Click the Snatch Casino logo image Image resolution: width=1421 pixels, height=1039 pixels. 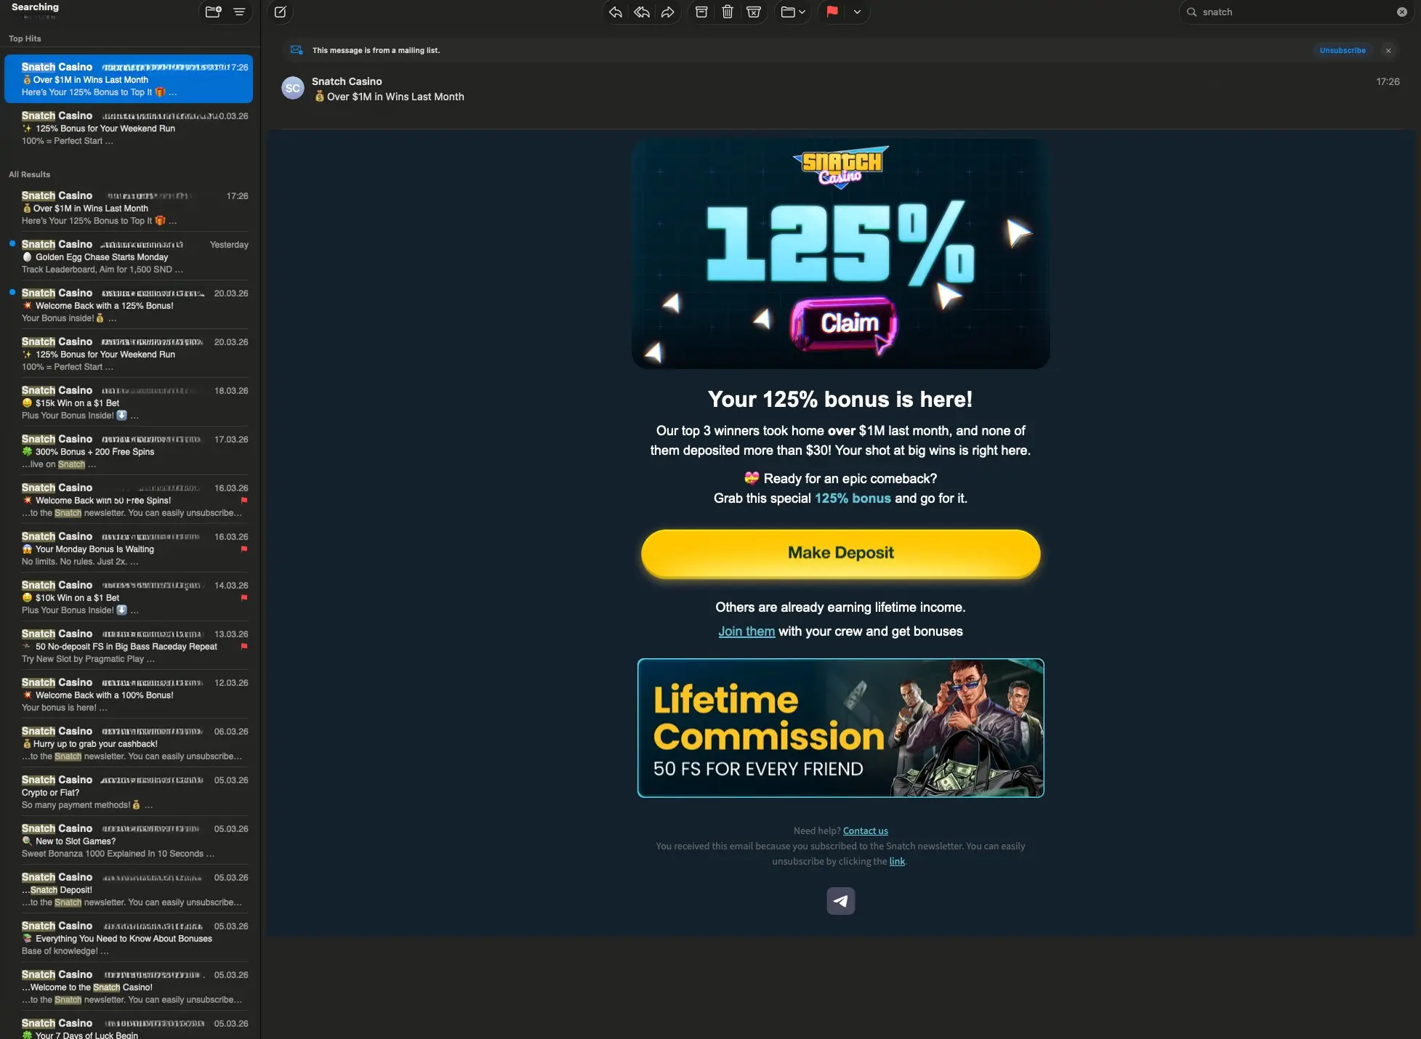[841, 166]
